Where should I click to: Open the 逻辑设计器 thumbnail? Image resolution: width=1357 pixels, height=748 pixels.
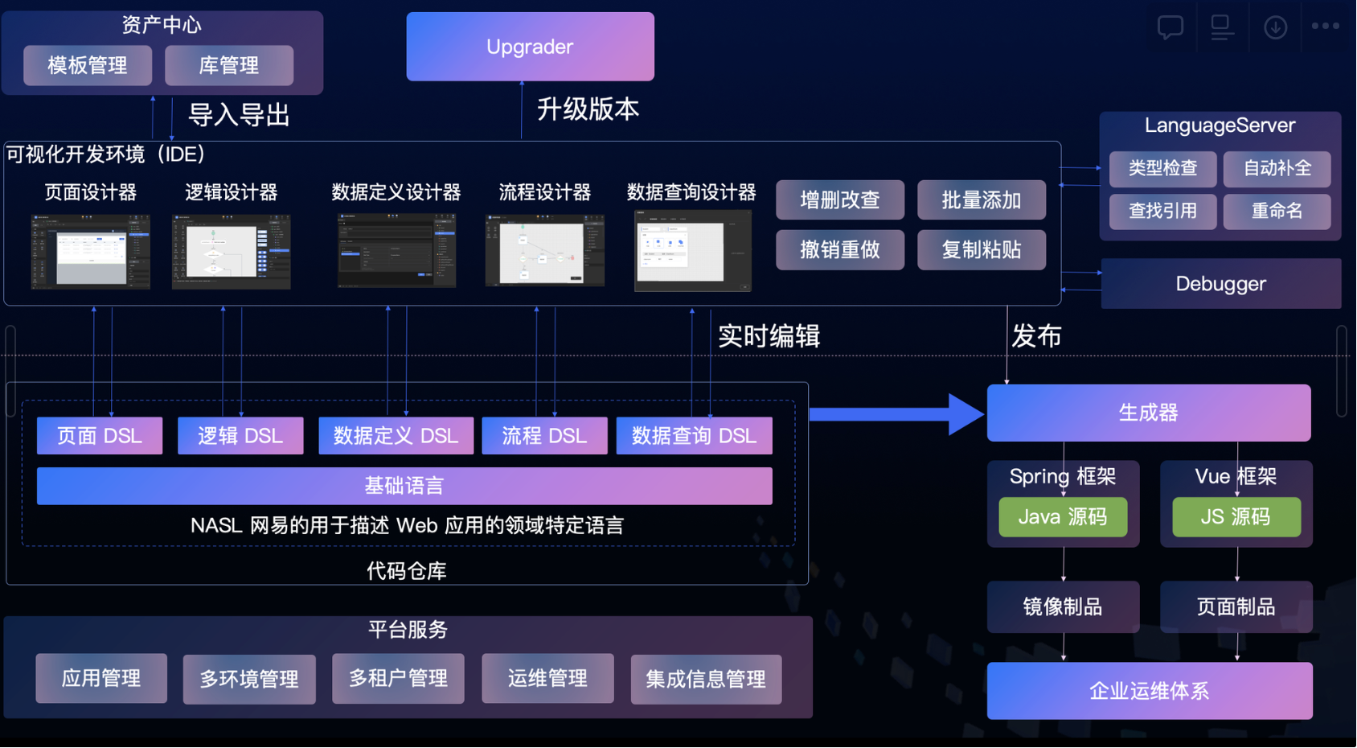pos(232,251)
